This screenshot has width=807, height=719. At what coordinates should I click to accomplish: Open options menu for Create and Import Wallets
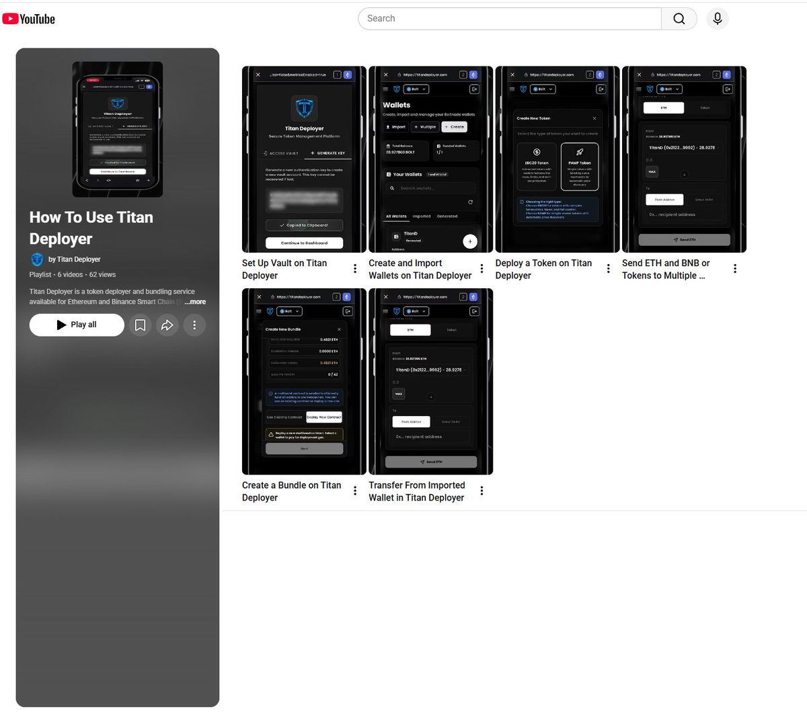click(x=482, y=269)
